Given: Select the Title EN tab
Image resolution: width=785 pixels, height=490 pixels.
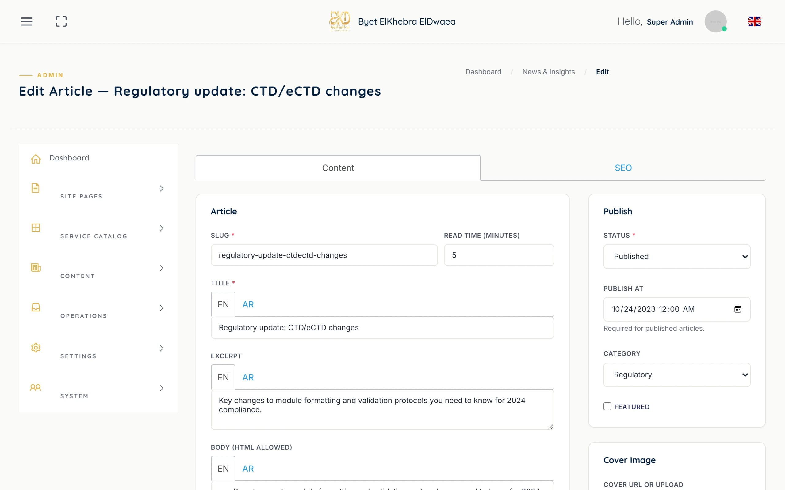Looking at the screenshot, I should [223, 304].
